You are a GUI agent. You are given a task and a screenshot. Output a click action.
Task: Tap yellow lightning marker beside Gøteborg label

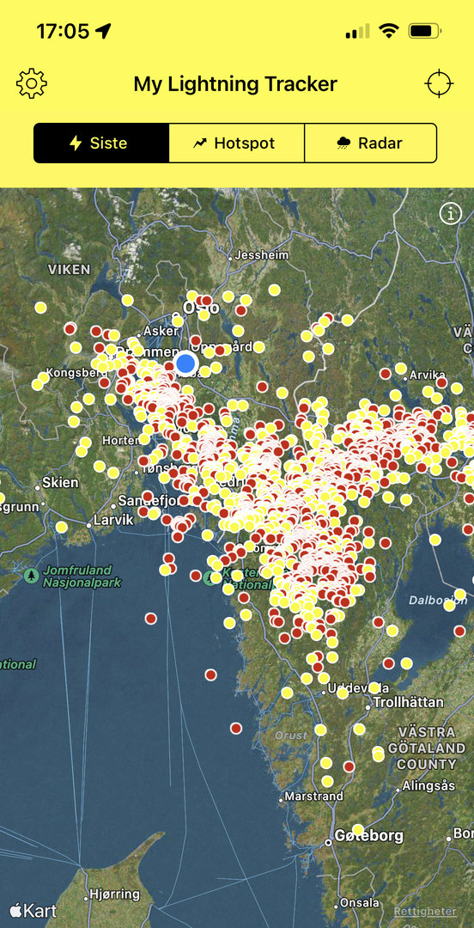(358, 830)
